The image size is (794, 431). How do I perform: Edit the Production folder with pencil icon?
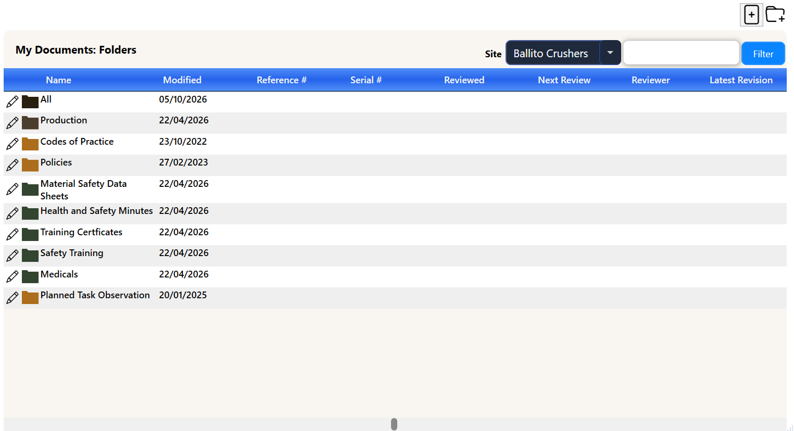click(x=12, y=123)
